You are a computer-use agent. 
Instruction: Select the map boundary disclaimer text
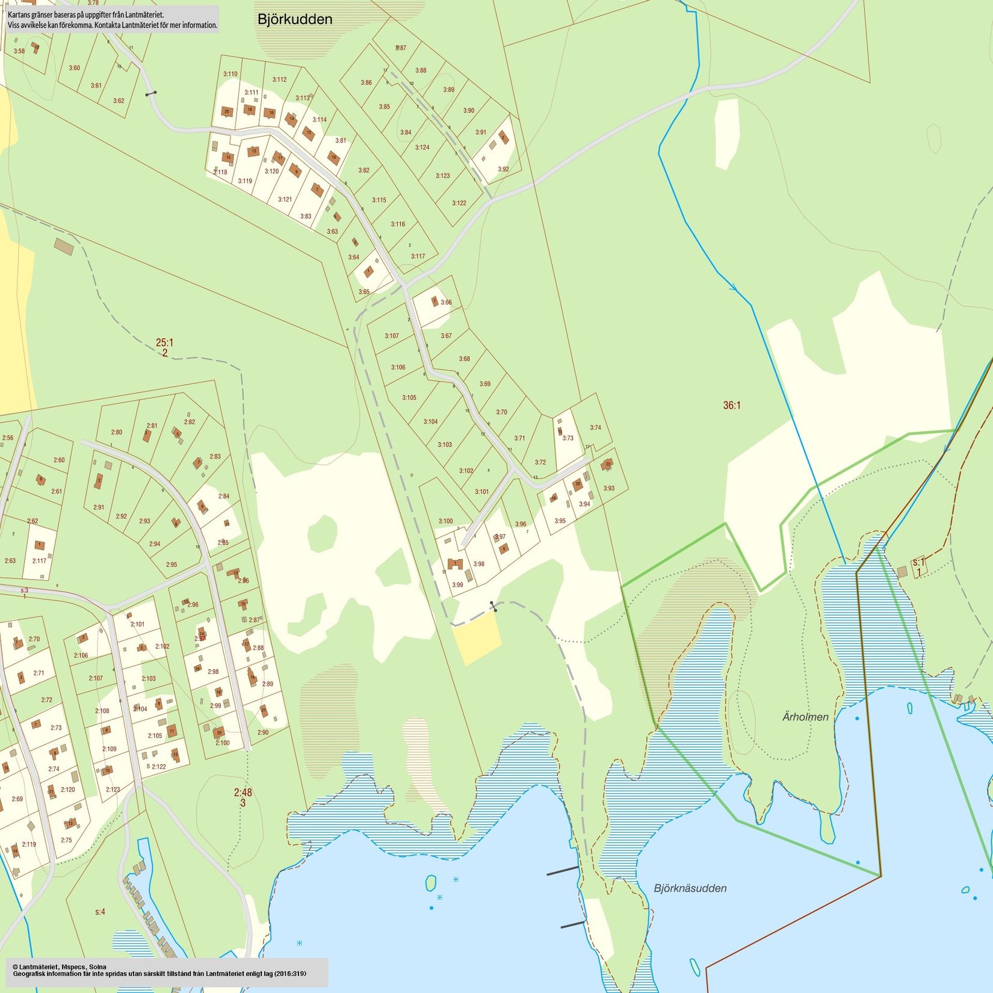click(x=112, y=19)
